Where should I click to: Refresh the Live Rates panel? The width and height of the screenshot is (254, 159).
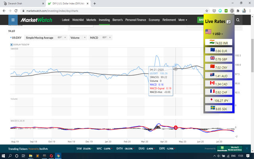click(229, 22)
